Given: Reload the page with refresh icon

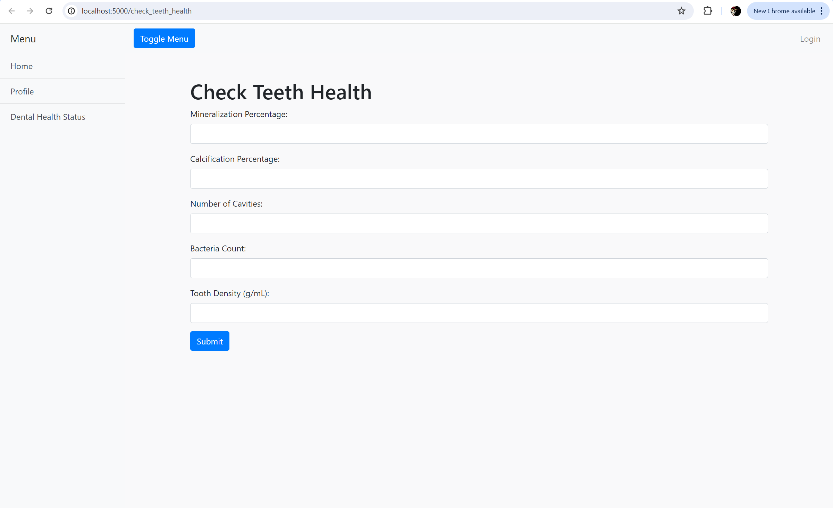Looking at the screenshot, I should pyautogui.click(x=49, y=11).
